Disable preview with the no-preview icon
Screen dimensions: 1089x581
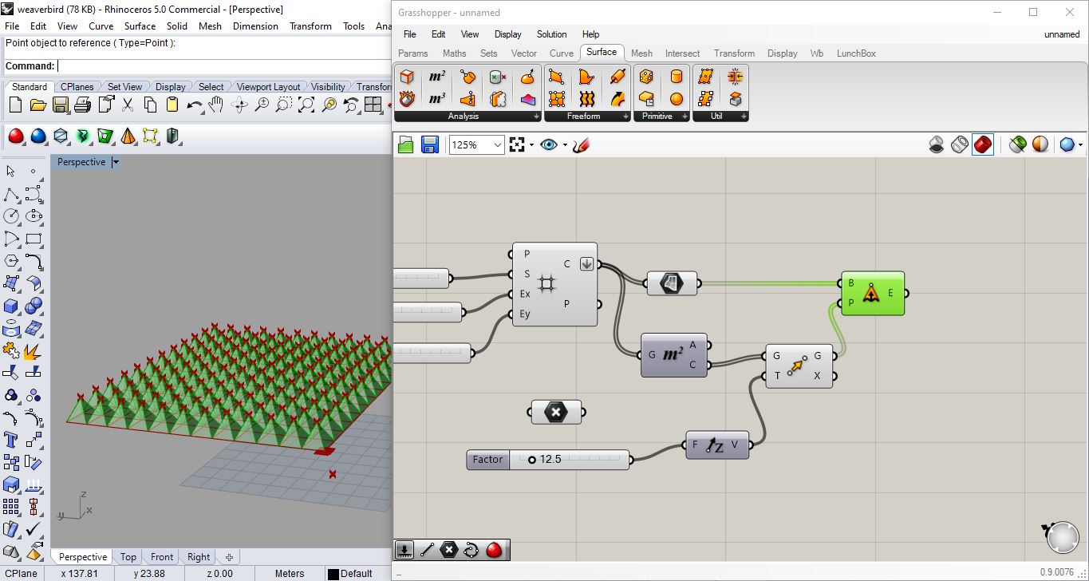click(937, 144)
